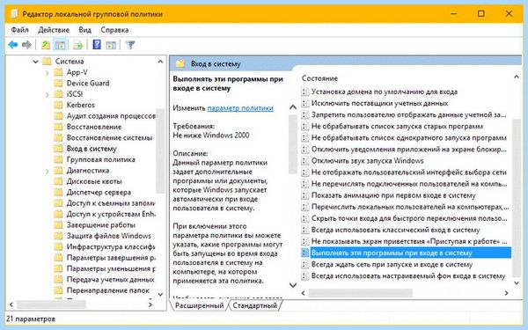Select policy Всегда использовать настраиваемый фон входа

(x=408, y=275)
